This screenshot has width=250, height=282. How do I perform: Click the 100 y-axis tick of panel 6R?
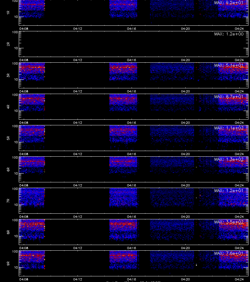click(x=15, y=158)
